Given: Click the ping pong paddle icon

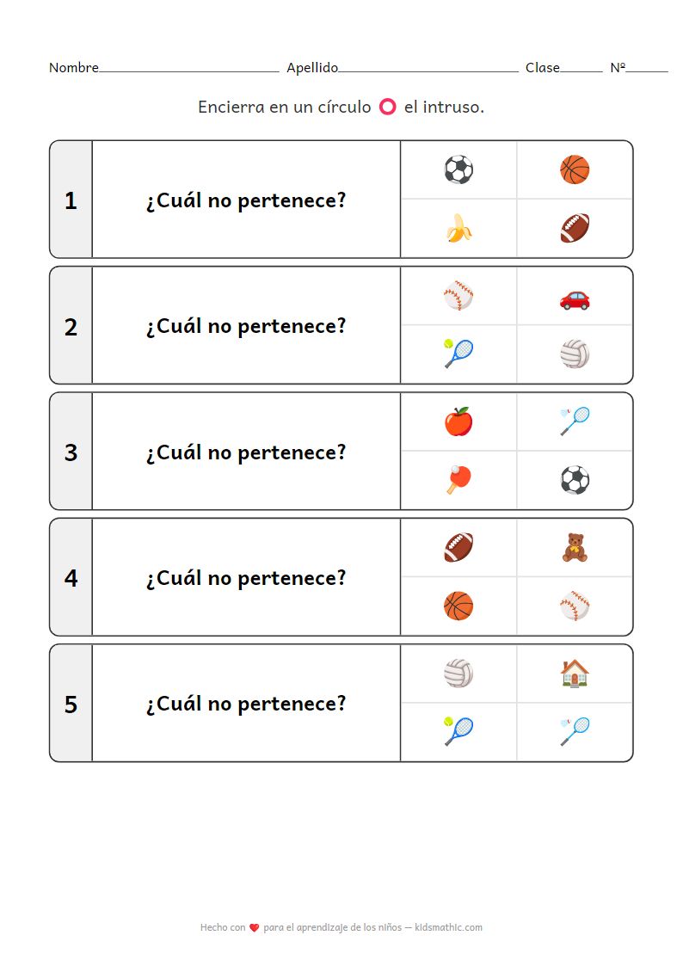Looking at the screenshot, I should pos(458,480).
